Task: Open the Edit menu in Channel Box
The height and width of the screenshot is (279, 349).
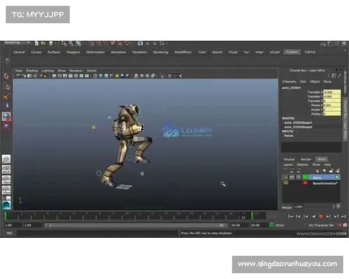Action: 303,81
